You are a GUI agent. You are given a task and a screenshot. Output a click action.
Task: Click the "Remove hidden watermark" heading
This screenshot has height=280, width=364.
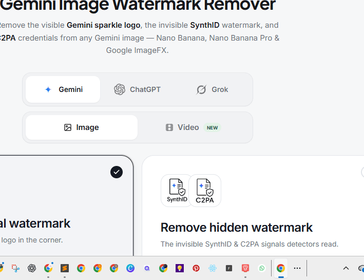pos(237,227)
